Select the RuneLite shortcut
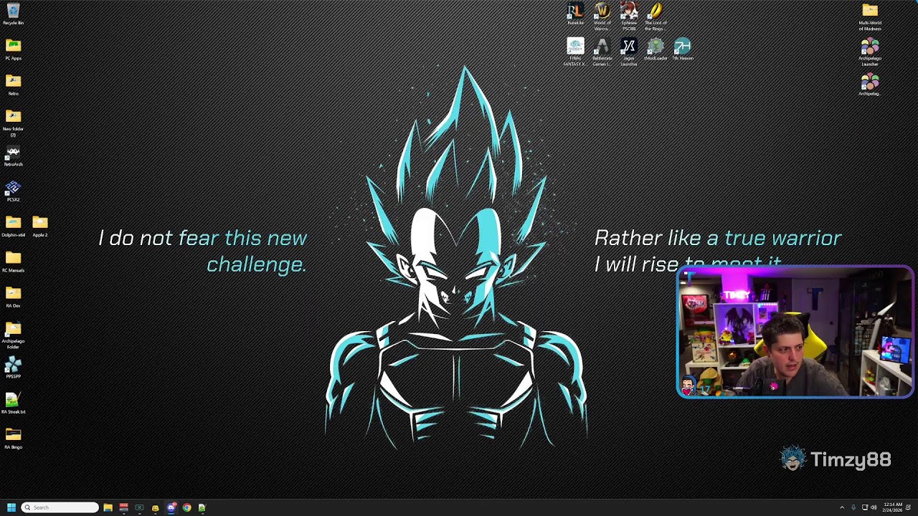Viewport: 918px width, 516px height. point(575,14)
